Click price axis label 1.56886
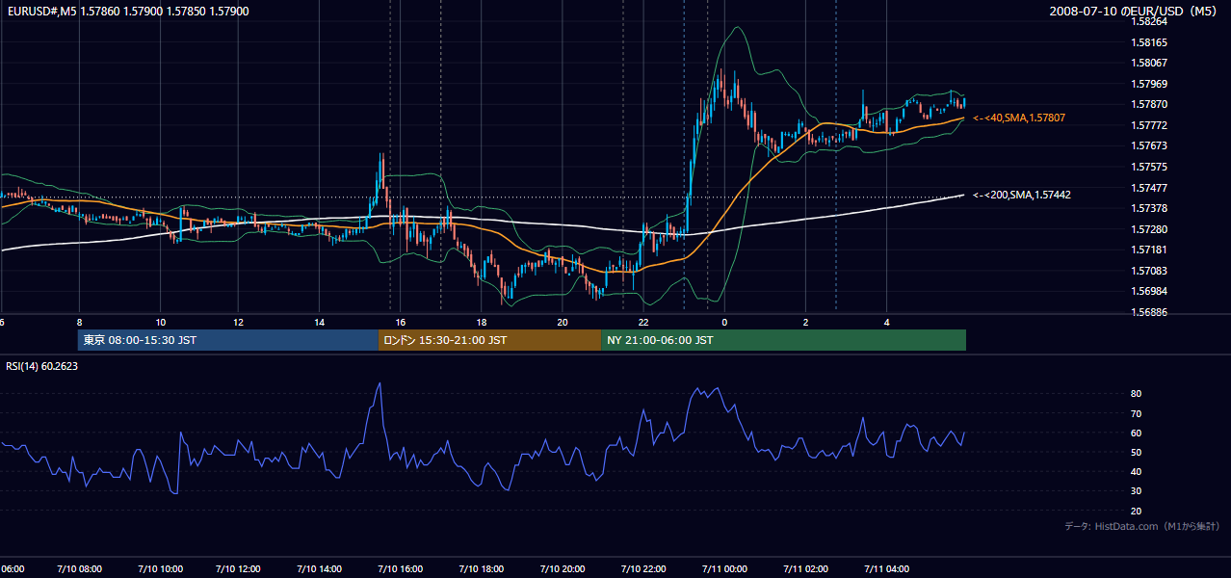 [1149, 312]
